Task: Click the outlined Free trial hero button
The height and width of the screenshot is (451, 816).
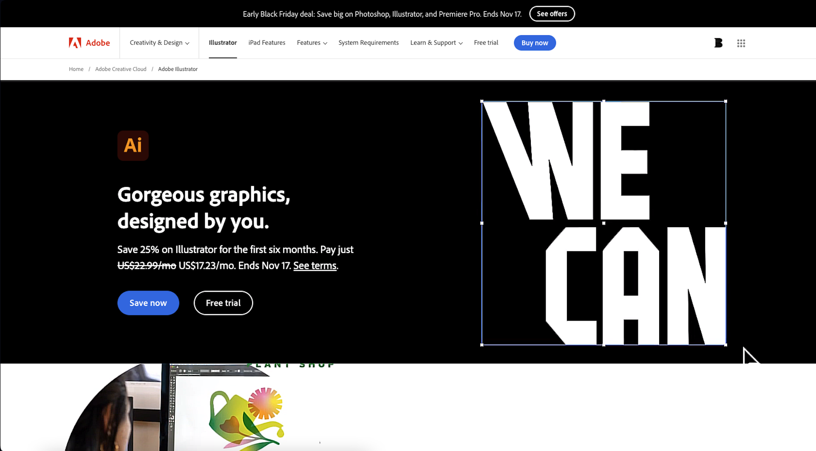Action: 223,303
